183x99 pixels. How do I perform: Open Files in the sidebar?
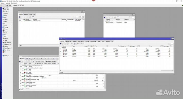5,35
